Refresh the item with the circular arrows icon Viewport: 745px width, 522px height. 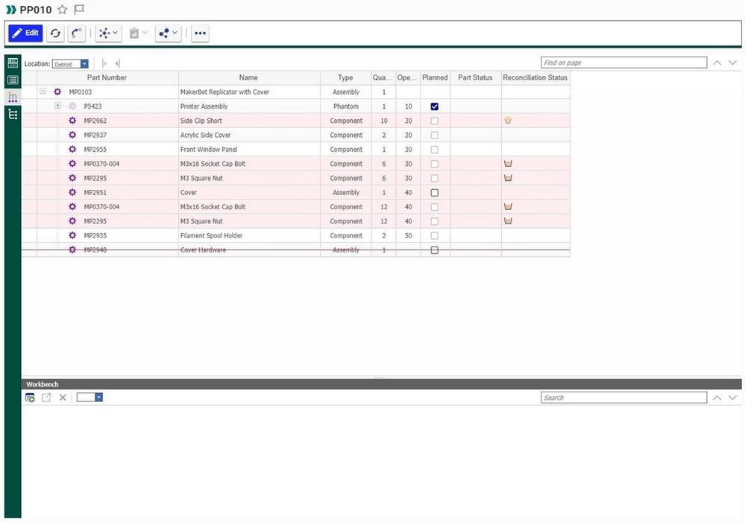pos(56,34)
